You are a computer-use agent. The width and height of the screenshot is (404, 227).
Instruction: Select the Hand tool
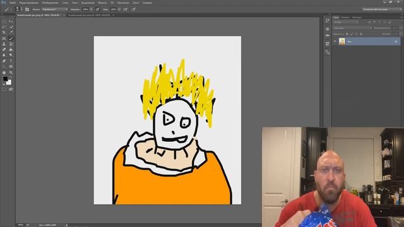tap(4, 73)
